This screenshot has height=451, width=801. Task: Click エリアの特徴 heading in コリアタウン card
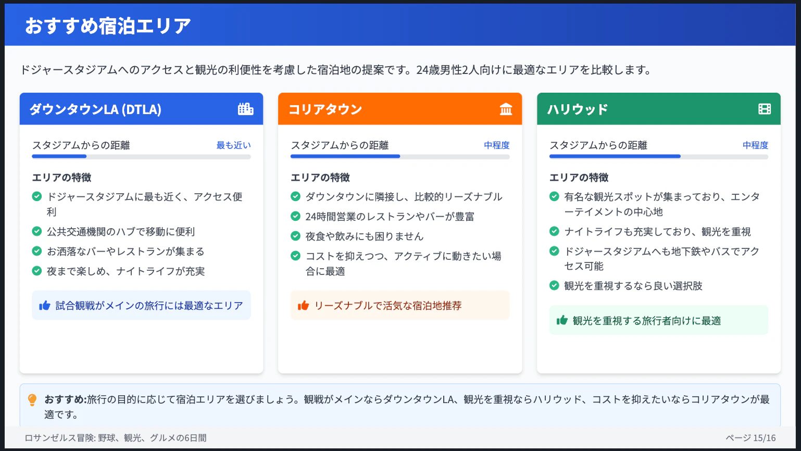click(x=320, y=178)
